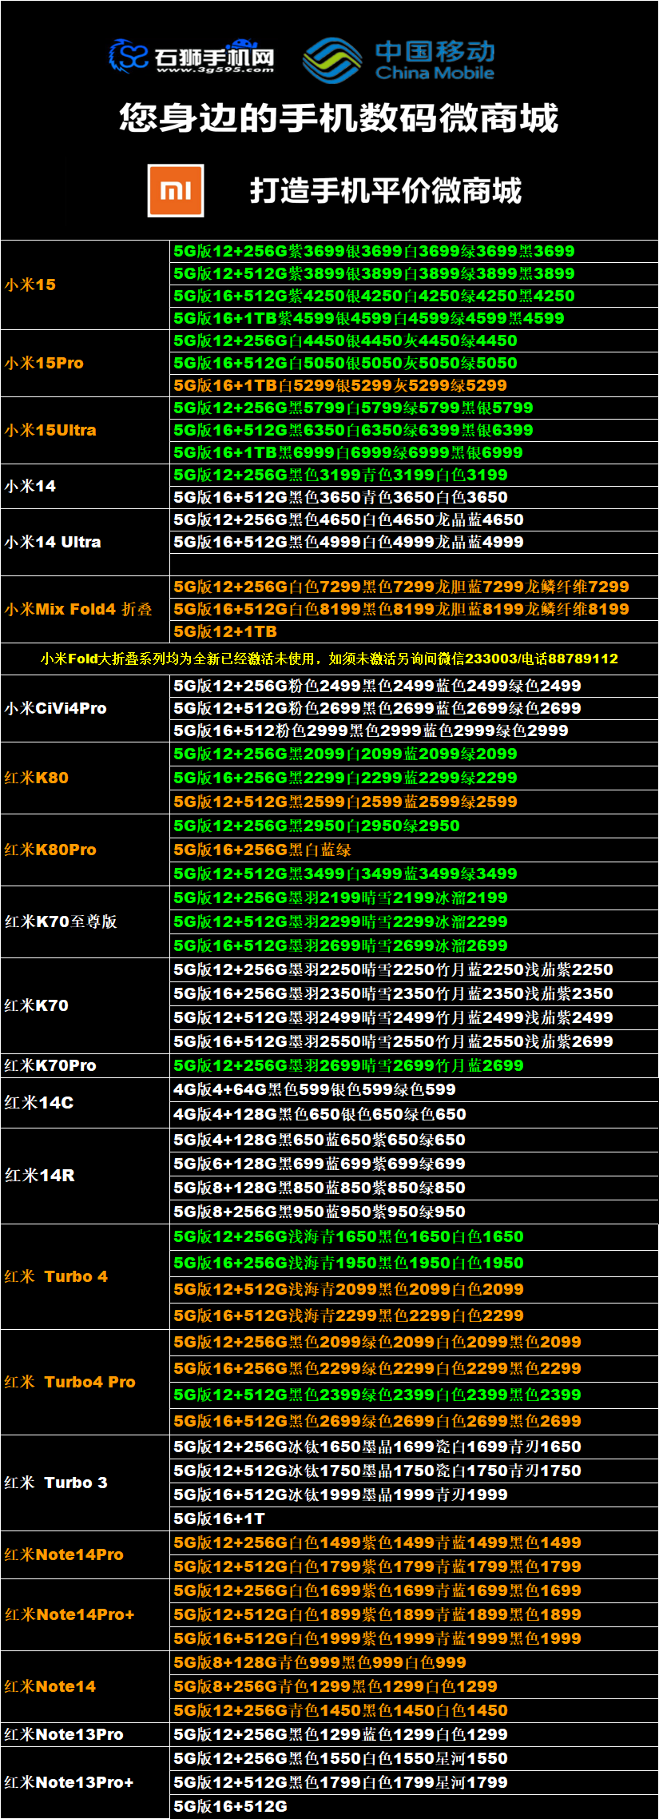Click 小米15 row 5G版12+256G紫3699
659x1819 pixels.
click(414, 251)
